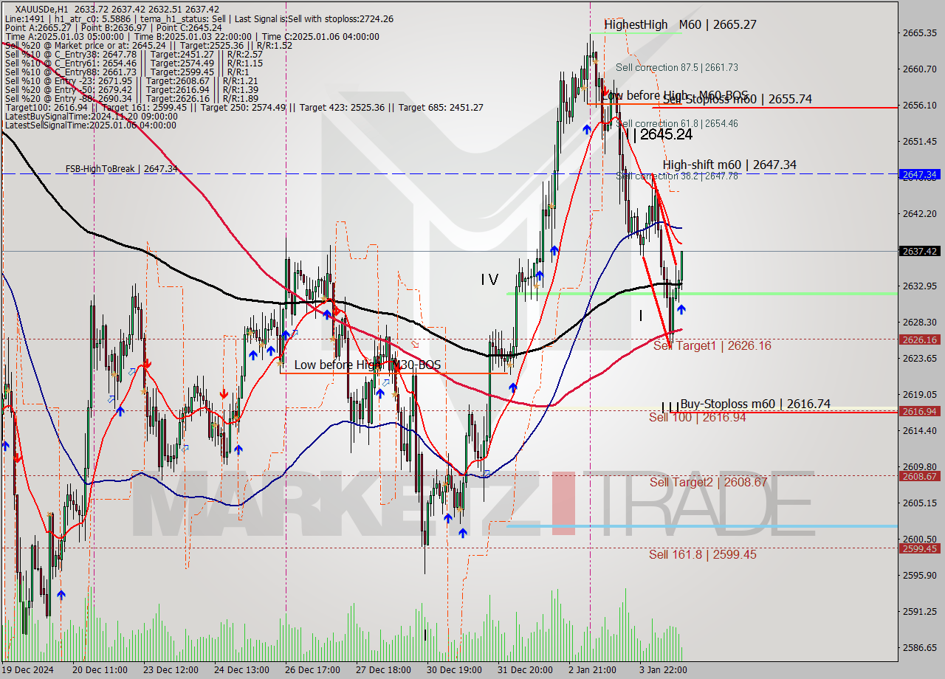The image size is (945, 679).
Task: Click the '3 Jan 22:00' time axis label
Action: click(664, 669)
